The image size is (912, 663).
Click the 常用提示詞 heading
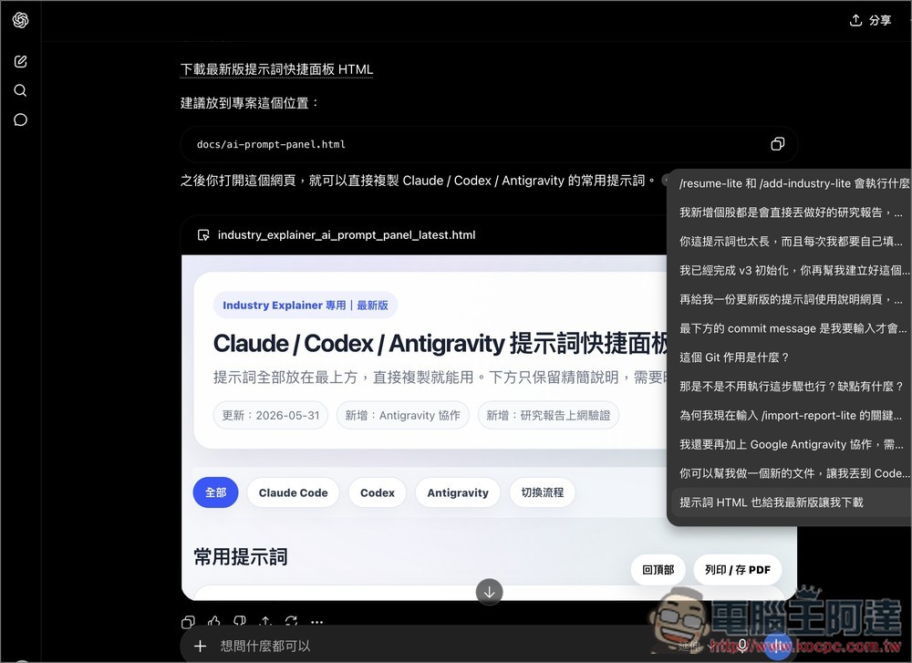pyautogui.click(x=240, y=556)
